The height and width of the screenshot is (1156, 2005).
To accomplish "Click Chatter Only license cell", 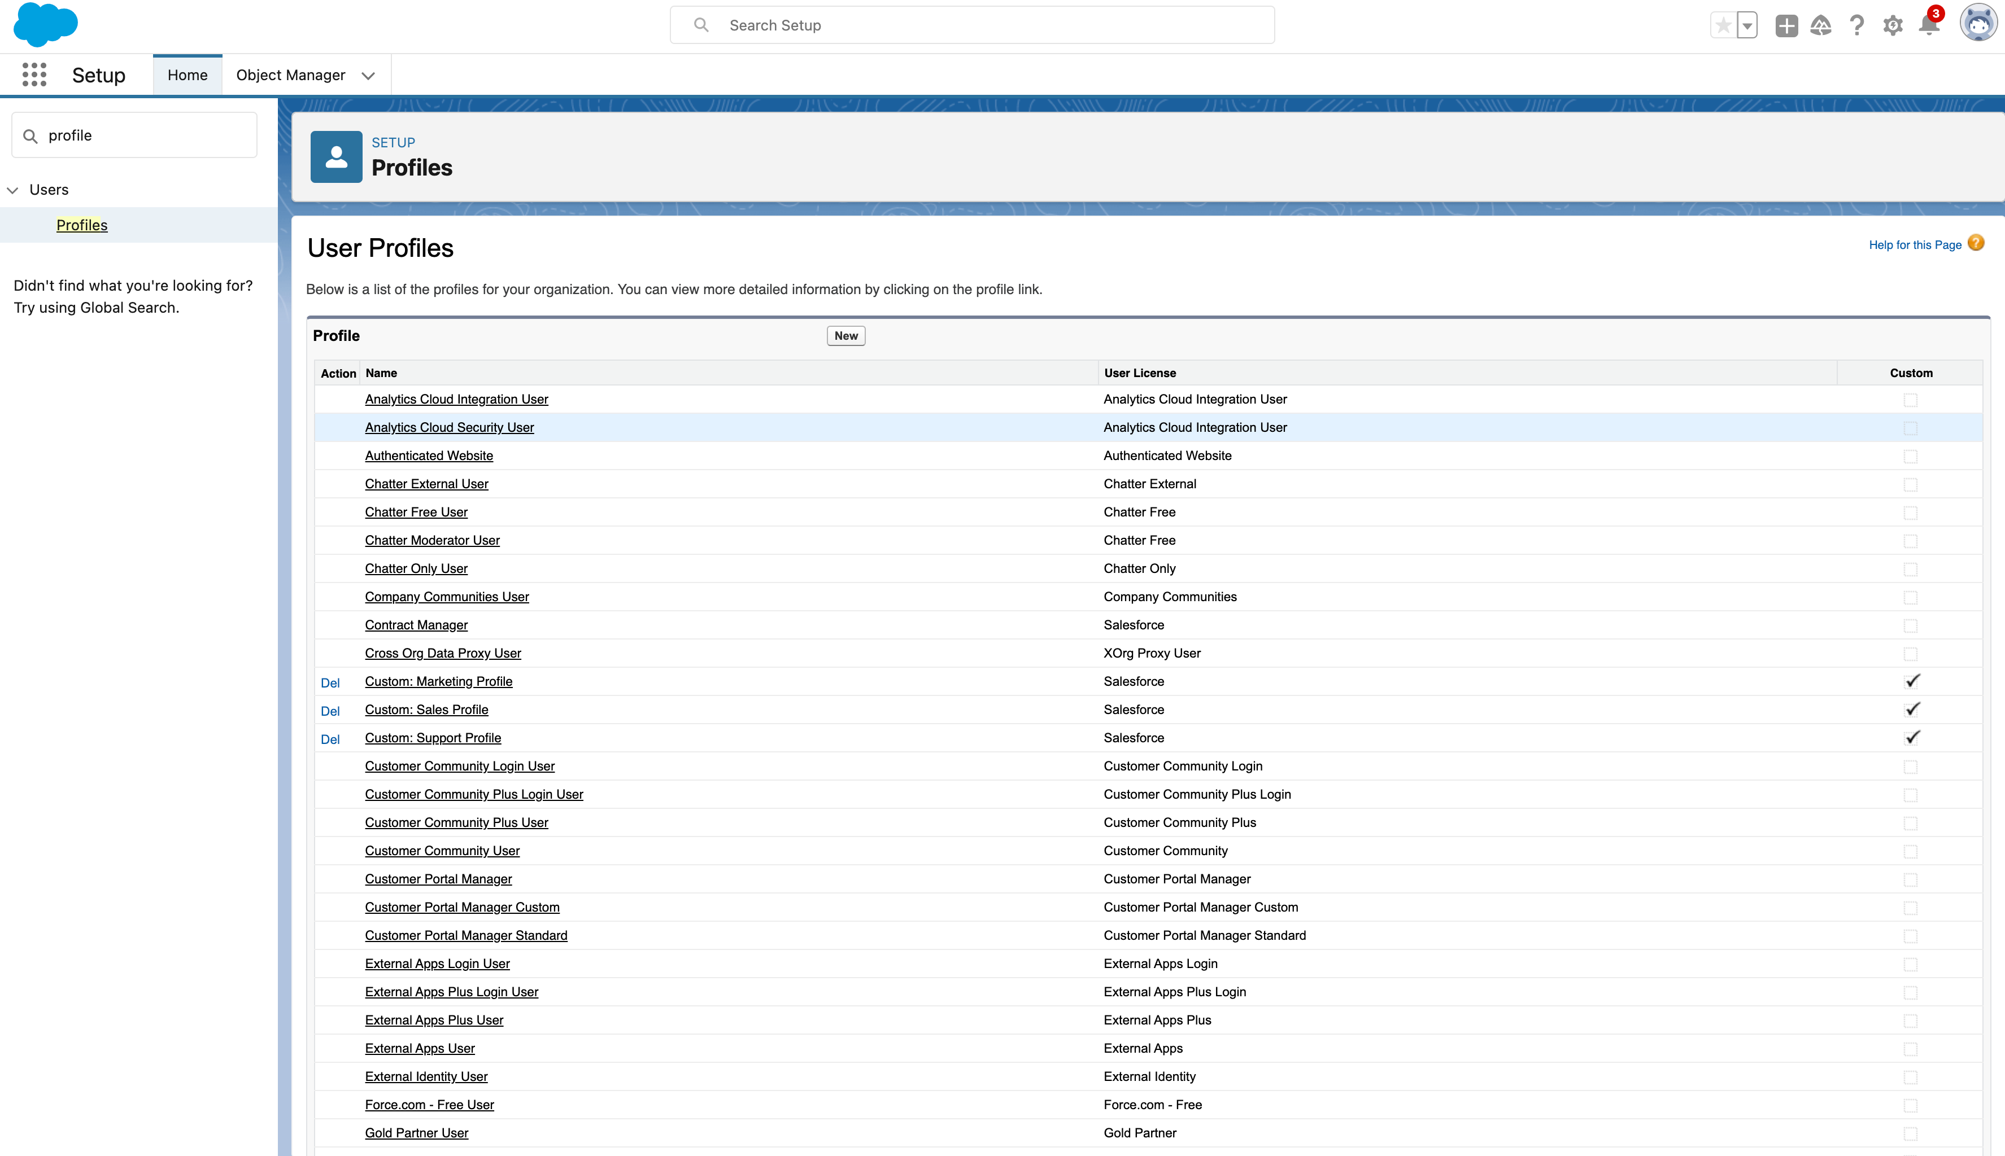I will coord(1139,568).
